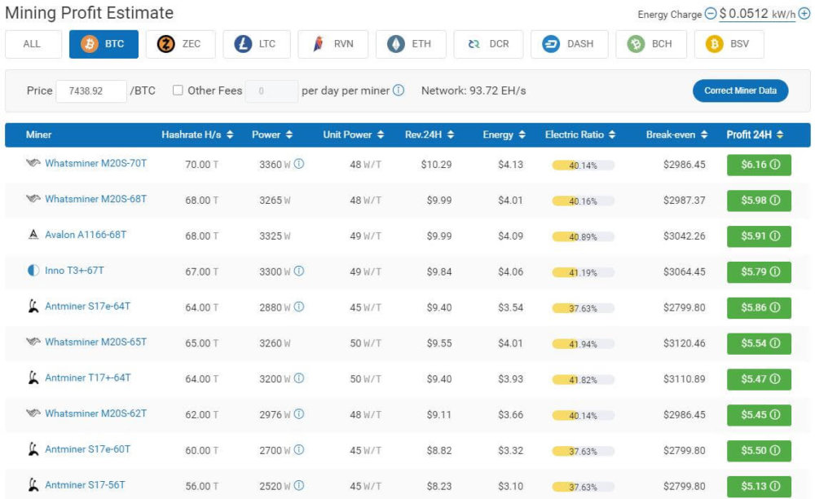Image resolution: width=815 pixels, height=499 pixels.
Task: Click power info icon beside 2976 W
Action: [299, 414]
